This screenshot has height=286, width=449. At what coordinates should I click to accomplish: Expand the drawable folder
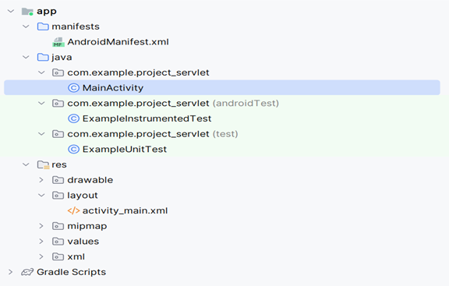(x=41, y=180)
